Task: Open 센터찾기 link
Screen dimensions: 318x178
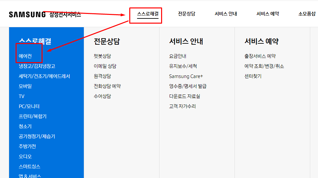Action: [253, 76]
